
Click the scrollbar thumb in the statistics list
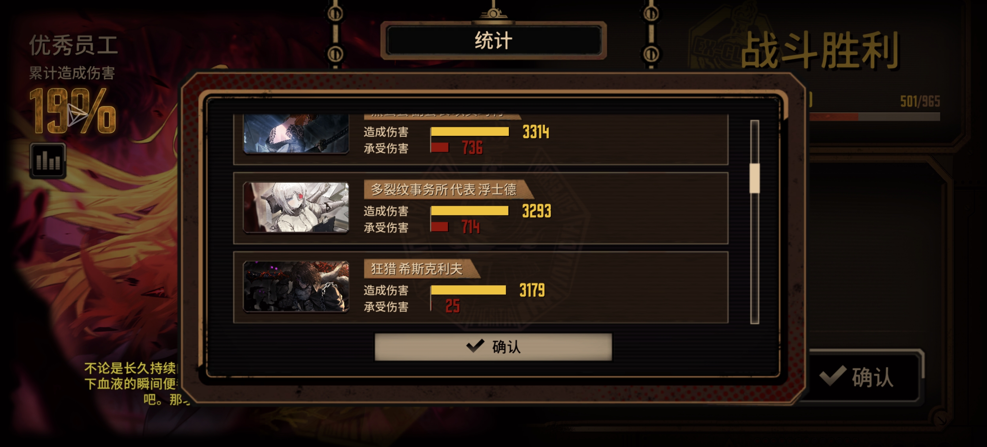(x=755, y=178)
